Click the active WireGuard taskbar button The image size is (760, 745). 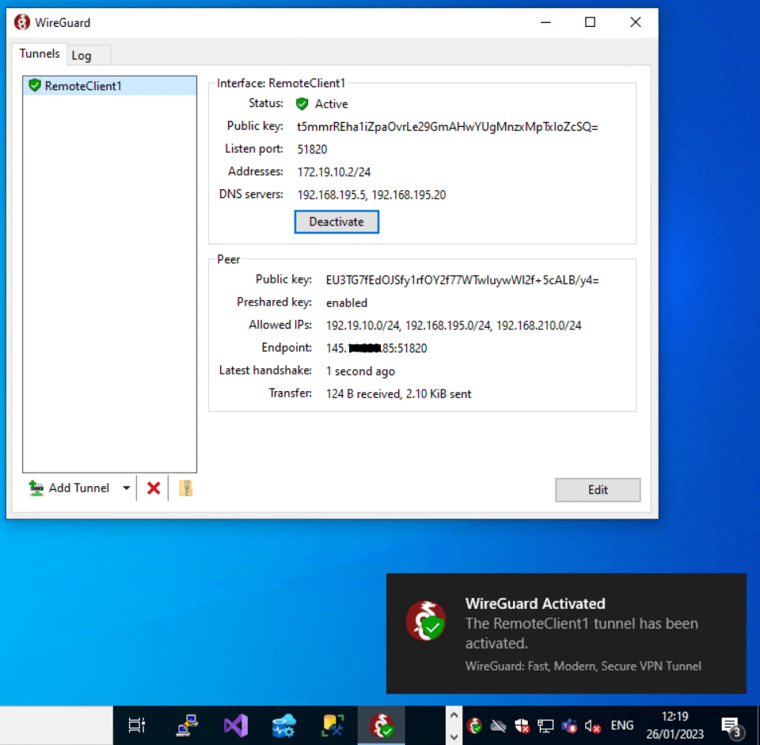coord(382,726)
